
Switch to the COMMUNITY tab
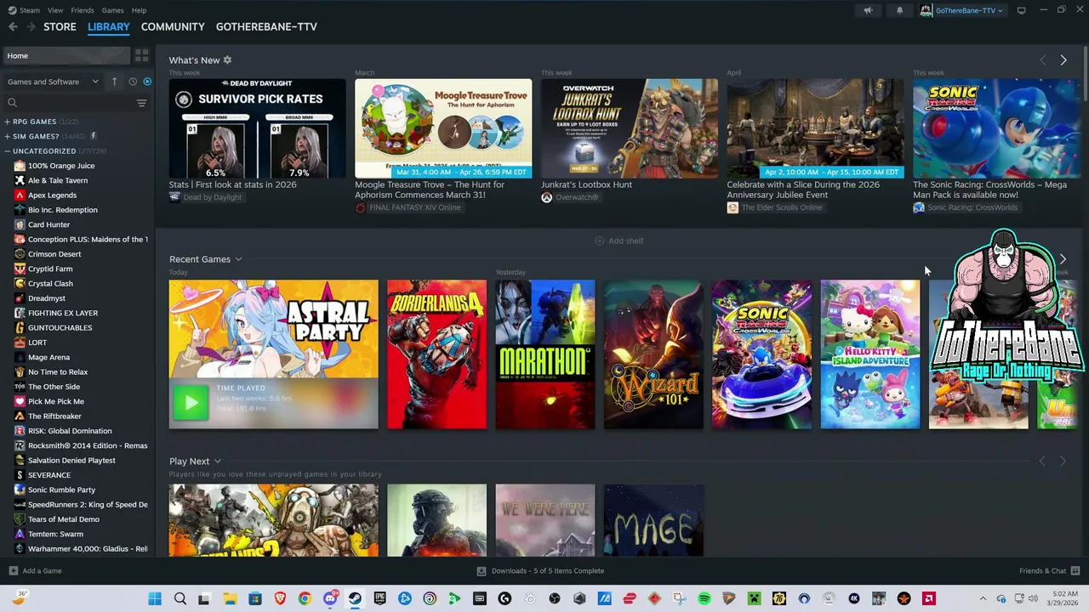point(173,27)
